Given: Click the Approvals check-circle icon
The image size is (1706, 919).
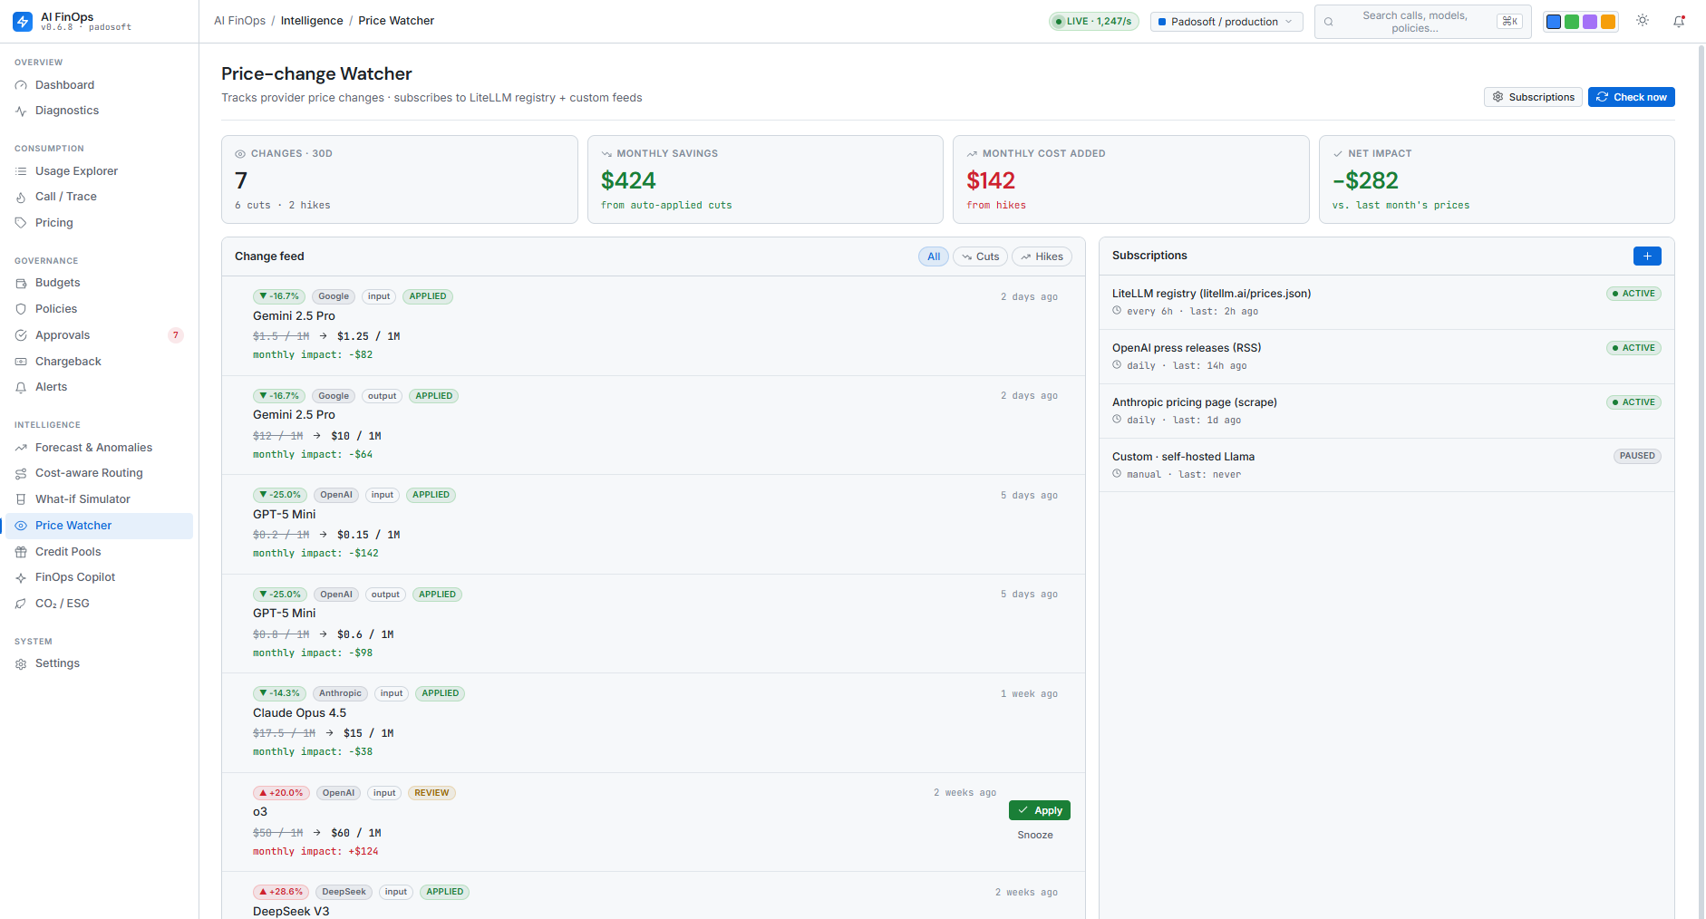Looking at the screenshot, I should pos(21,335).
